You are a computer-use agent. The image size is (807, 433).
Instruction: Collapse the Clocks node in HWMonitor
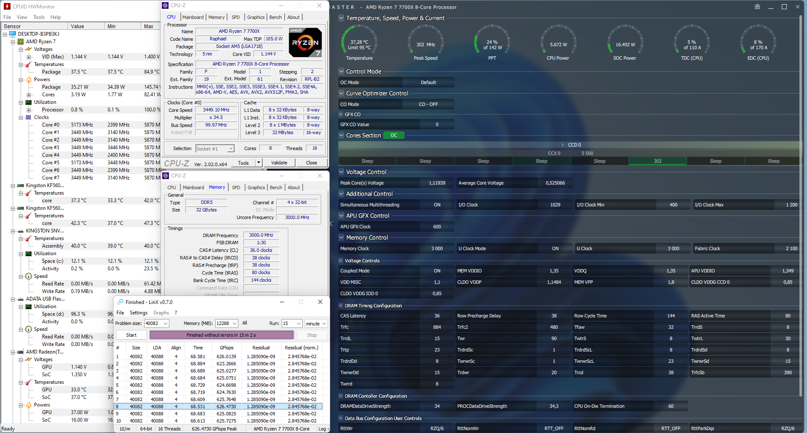21,117
